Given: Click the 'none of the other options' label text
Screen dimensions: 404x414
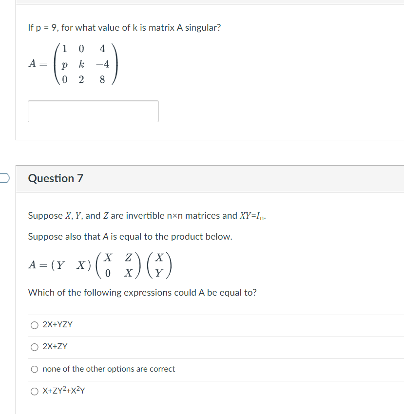Looking at the screenshot, I should (x=108, y=369).
